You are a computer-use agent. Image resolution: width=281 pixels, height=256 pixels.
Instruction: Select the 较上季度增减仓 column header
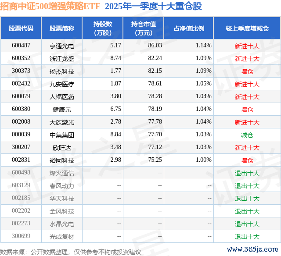pos(247,28)
